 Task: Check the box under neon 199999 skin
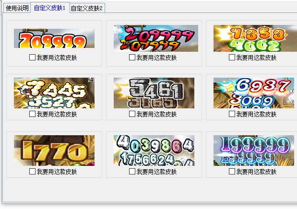tap(232, 172)
